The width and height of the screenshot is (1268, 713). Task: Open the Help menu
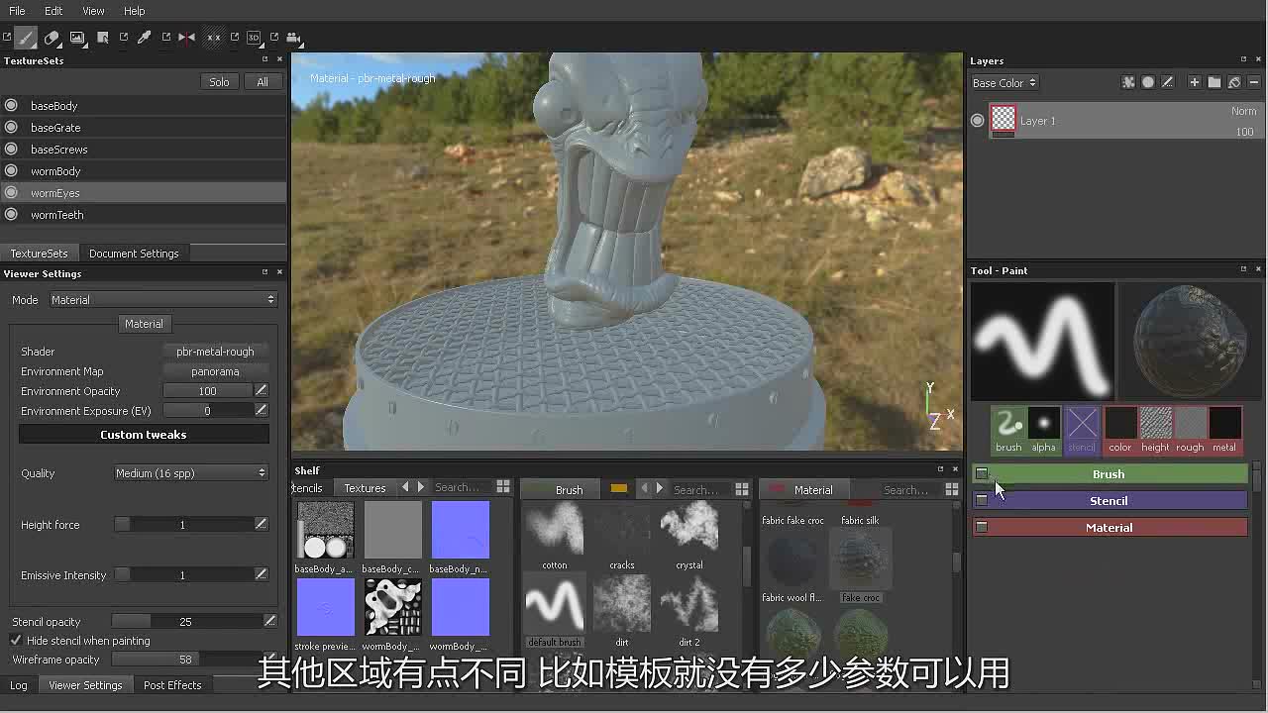click(x=134, y=11)
